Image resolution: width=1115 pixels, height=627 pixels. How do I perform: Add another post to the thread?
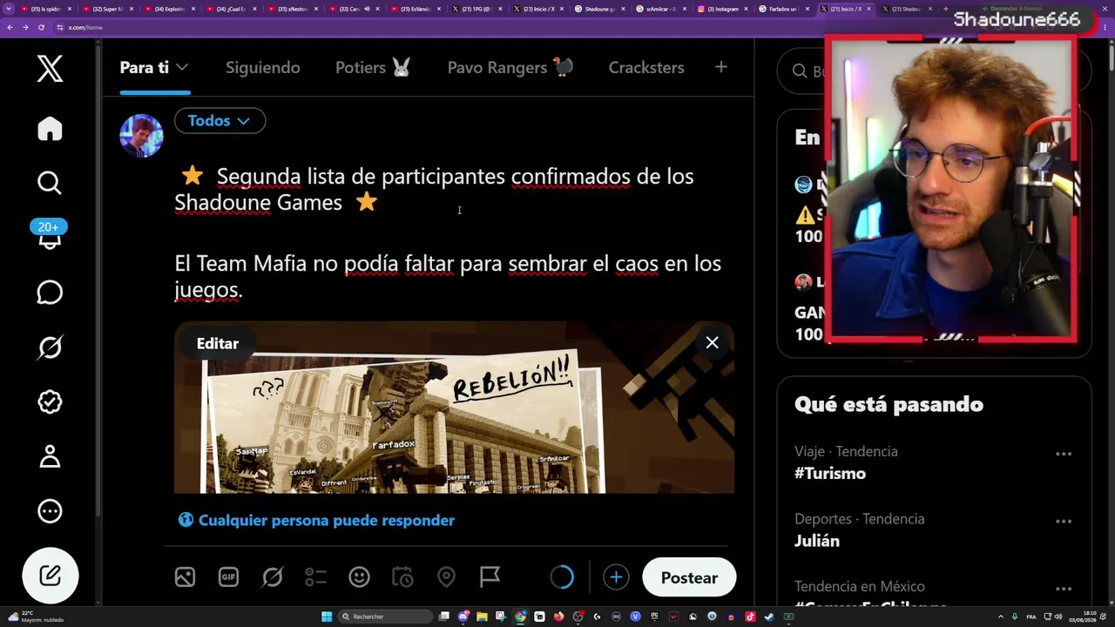click(616, 577)
